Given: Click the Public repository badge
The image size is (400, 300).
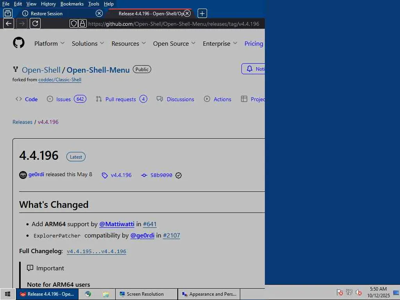Looking at the screenshot, I should 142,70.
